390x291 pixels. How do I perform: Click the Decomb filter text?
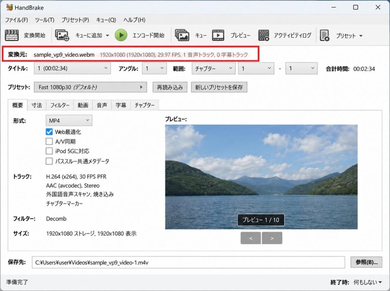[56, 219]
